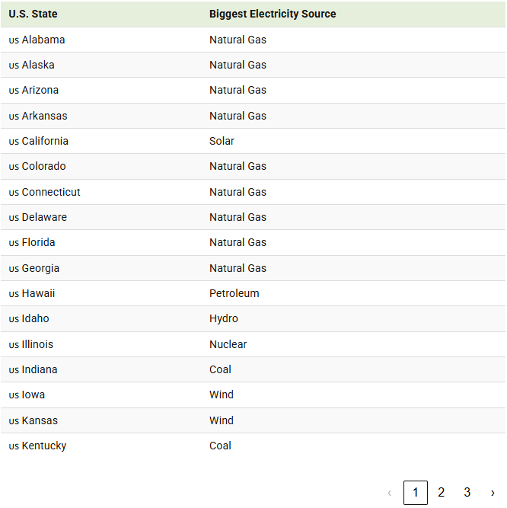Jump to page 3 of results
The height and width of the screenshot is (508, 507).
pyautogui.click(x=467, y=493)
